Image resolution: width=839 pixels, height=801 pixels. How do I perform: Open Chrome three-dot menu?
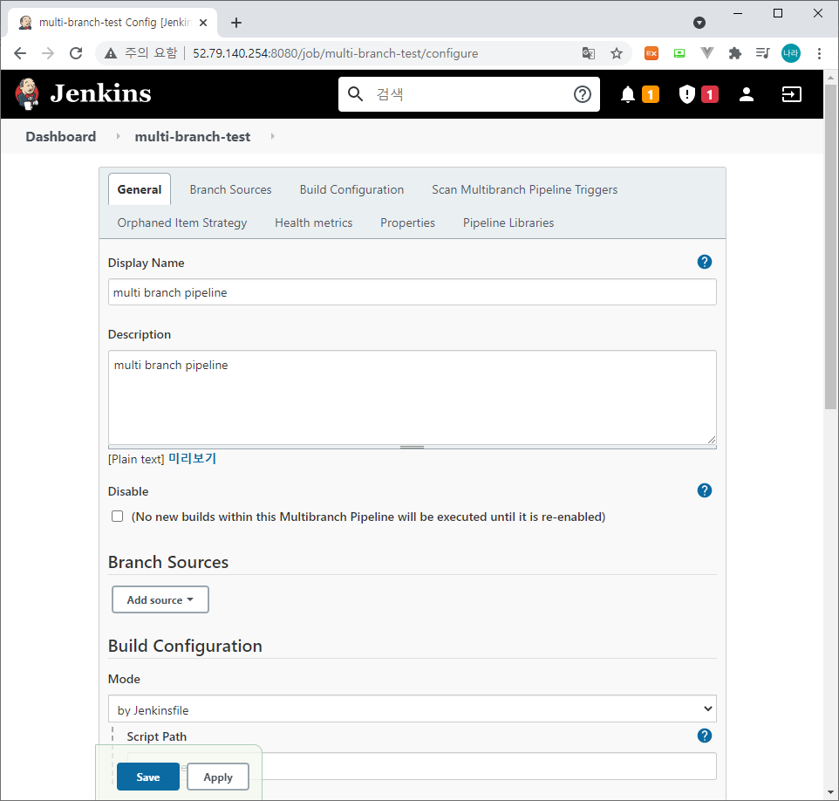click(819, 53)
